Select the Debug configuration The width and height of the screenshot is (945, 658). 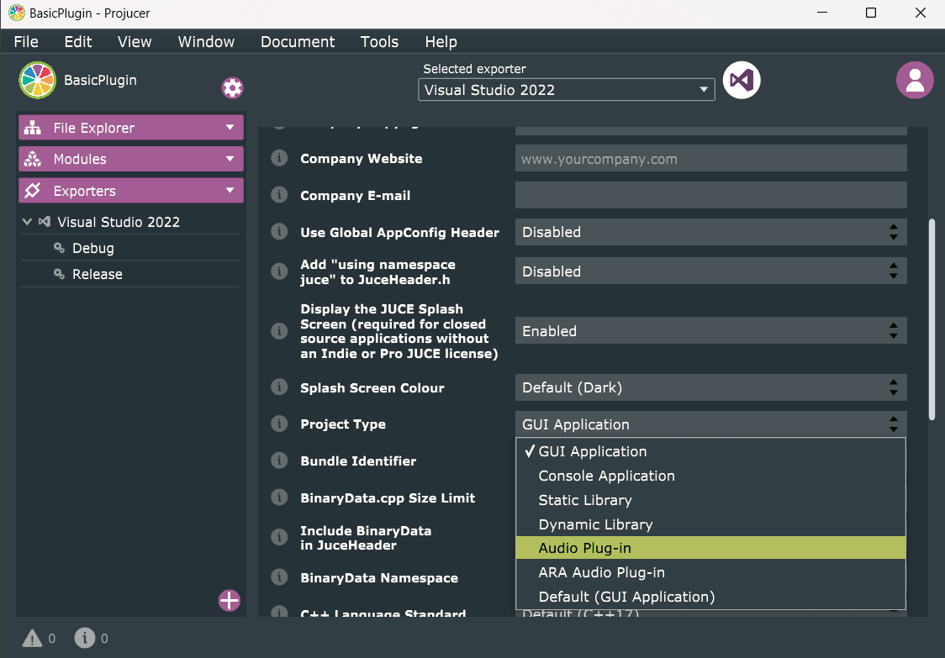92,248
